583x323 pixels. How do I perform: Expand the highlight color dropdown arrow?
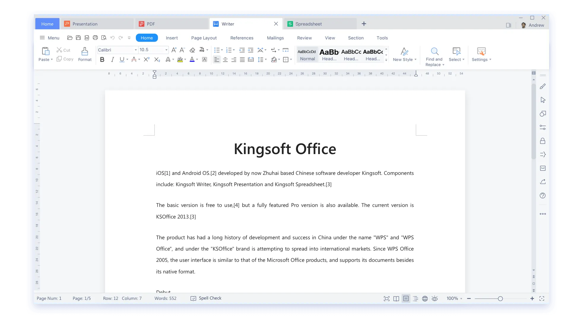[185, 60]
